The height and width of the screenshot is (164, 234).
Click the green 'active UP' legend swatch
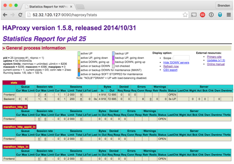[x=79, y=54]
